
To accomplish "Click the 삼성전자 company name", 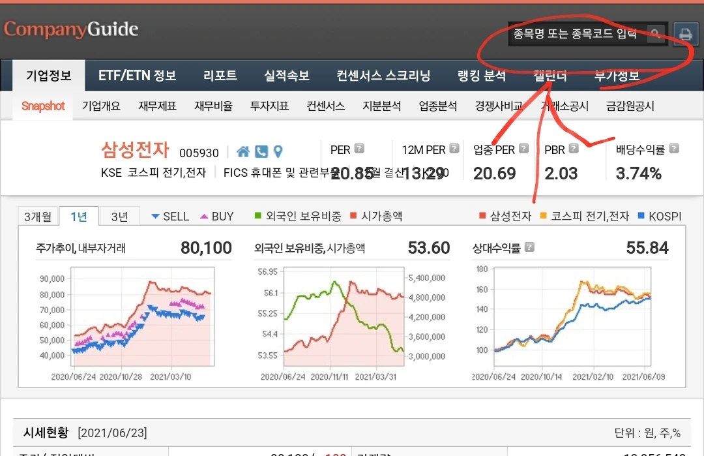I will click(x=135, y=149).
